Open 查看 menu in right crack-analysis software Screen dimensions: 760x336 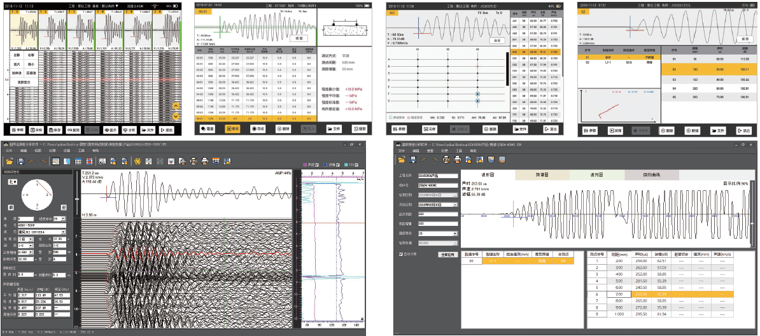[x=430, y=150]
